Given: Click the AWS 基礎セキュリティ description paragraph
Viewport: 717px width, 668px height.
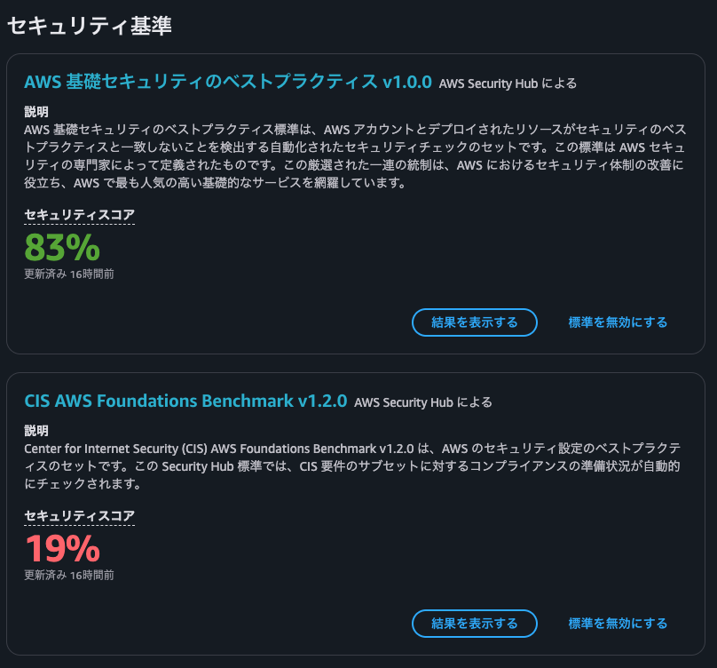Looking at the screenshot, I should click(355, 156).
